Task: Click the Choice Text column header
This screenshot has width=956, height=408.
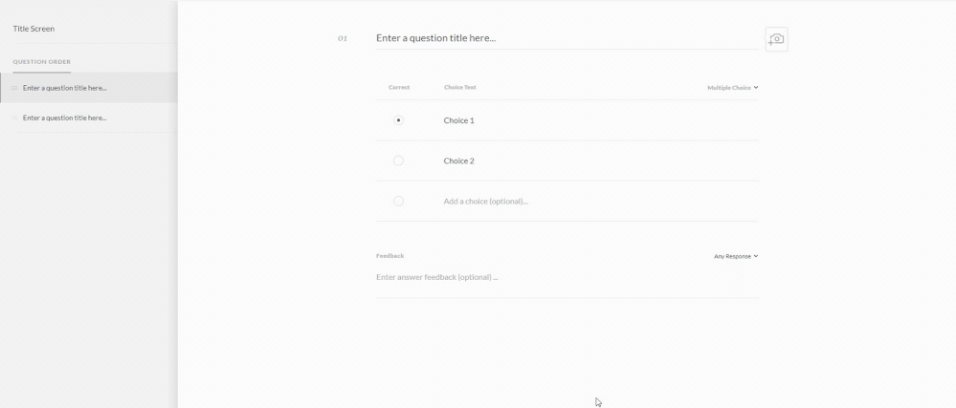Action: [x=459, y=88]
